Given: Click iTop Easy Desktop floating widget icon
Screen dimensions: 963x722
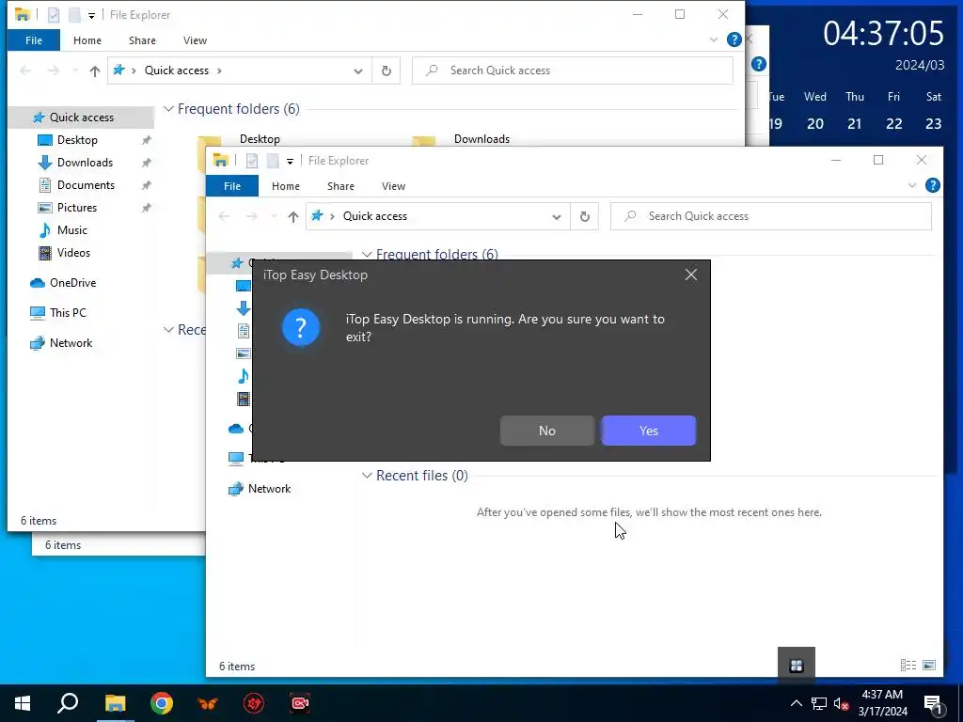Looking at the screenshot, I should (x=797, y=665).
